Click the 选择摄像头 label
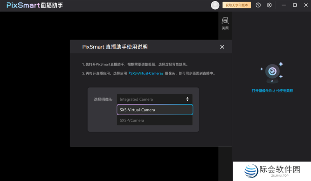311x181 pixels. coord(103,99)
